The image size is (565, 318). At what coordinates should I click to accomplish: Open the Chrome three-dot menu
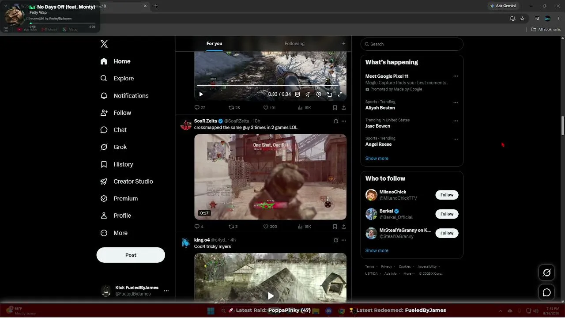558,19
